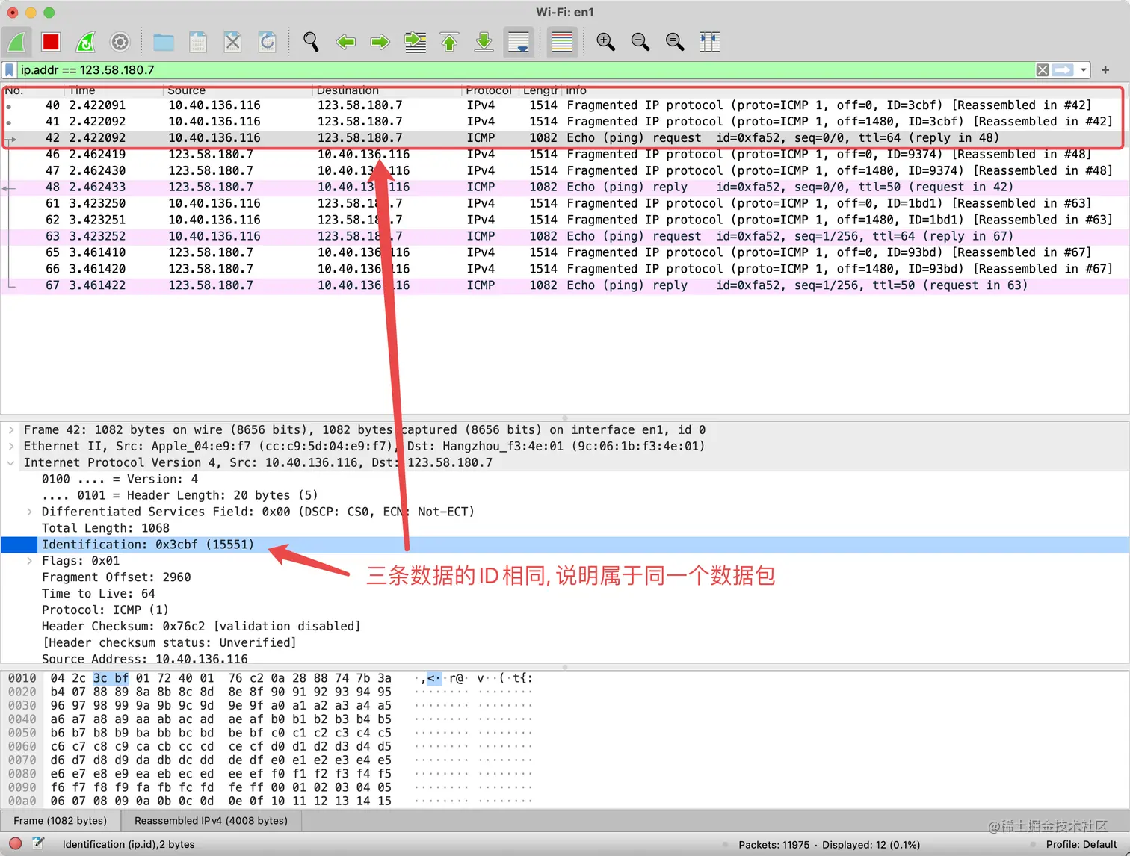Viewport: 1130px width, 856px height.
Task: Open recent display filters dropdown
Action: pos(1084,70)
